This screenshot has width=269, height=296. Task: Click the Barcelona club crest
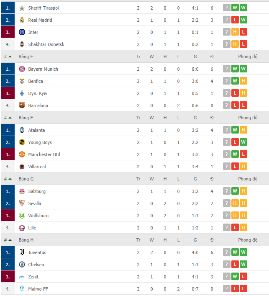22,106
